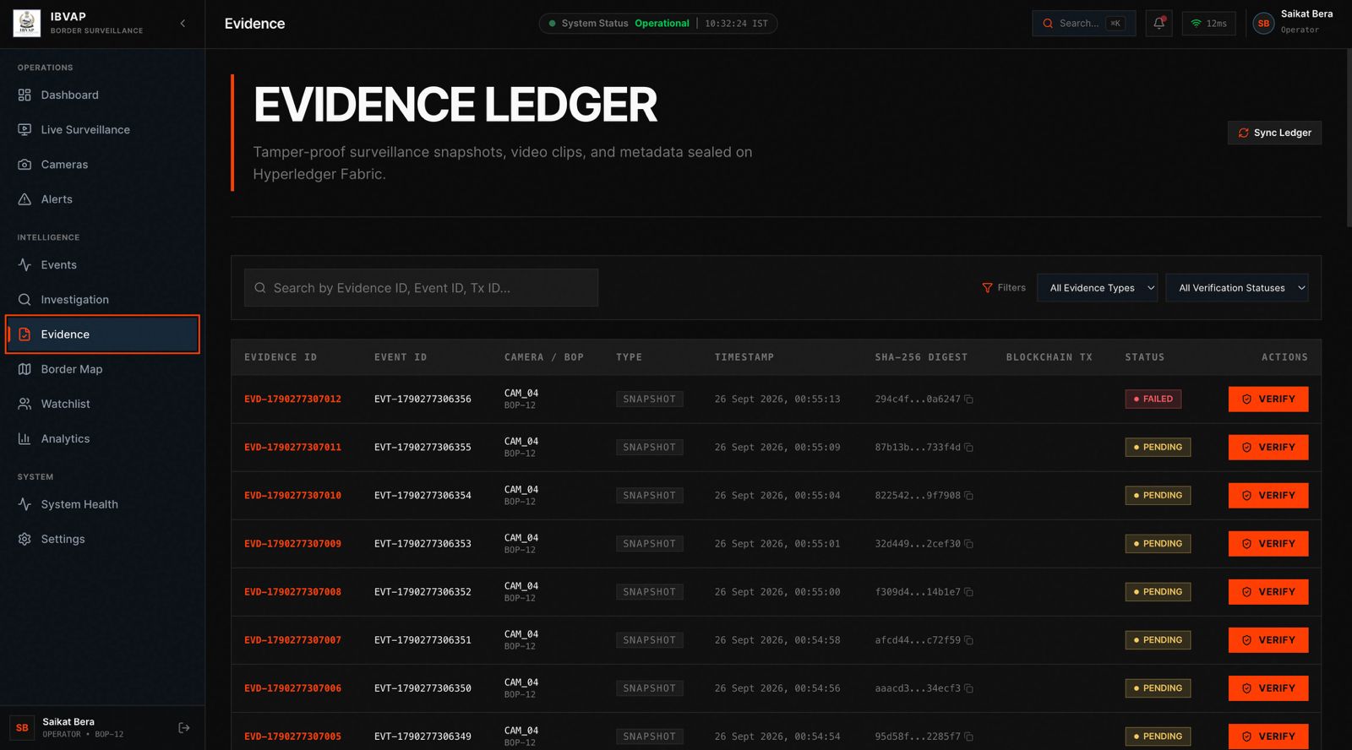Open evidence link EVD-1790277307010
Viewport: 1352px width, 750px height.
pos(292,496)
